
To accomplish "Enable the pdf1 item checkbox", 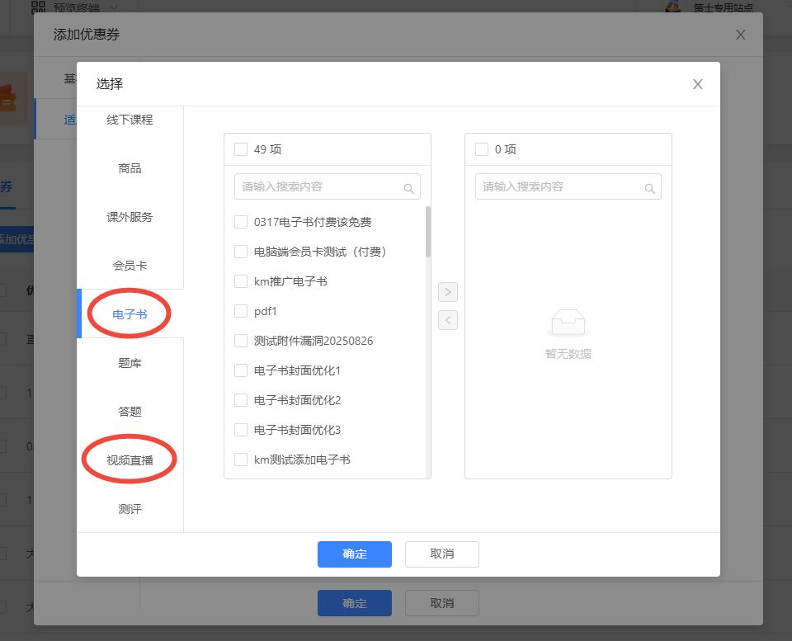I will tap(241, 311).
